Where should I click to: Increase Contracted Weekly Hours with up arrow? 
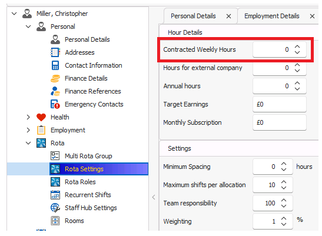coord(297,47)
